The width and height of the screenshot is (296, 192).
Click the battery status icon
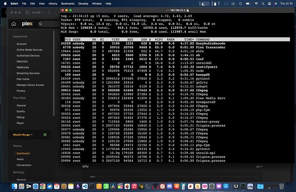[248, 3]
